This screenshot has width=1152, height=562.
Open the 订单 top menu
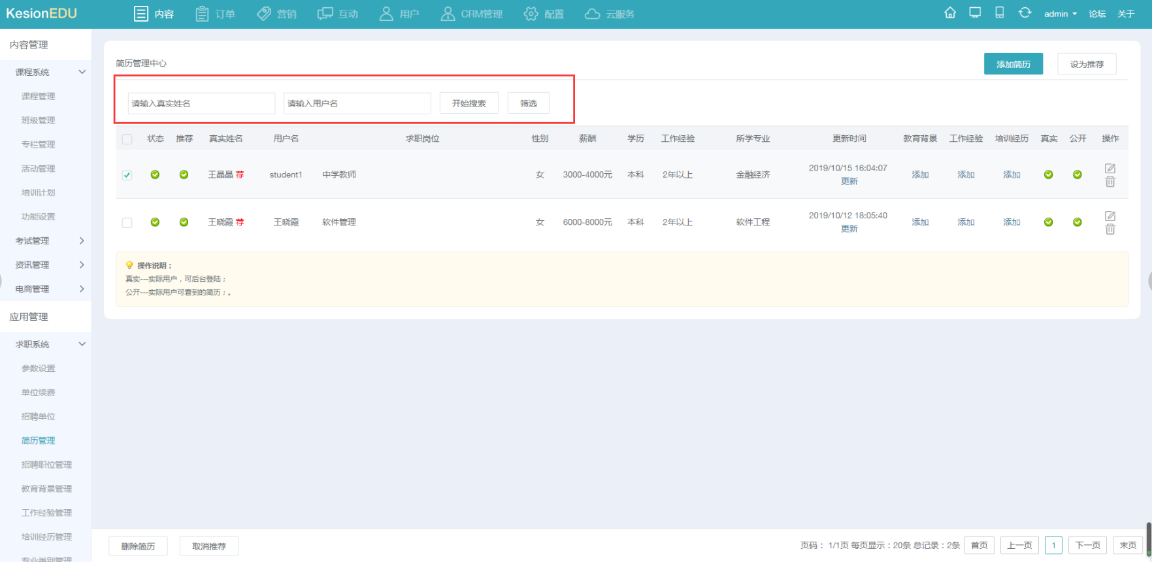pos(216,14)
